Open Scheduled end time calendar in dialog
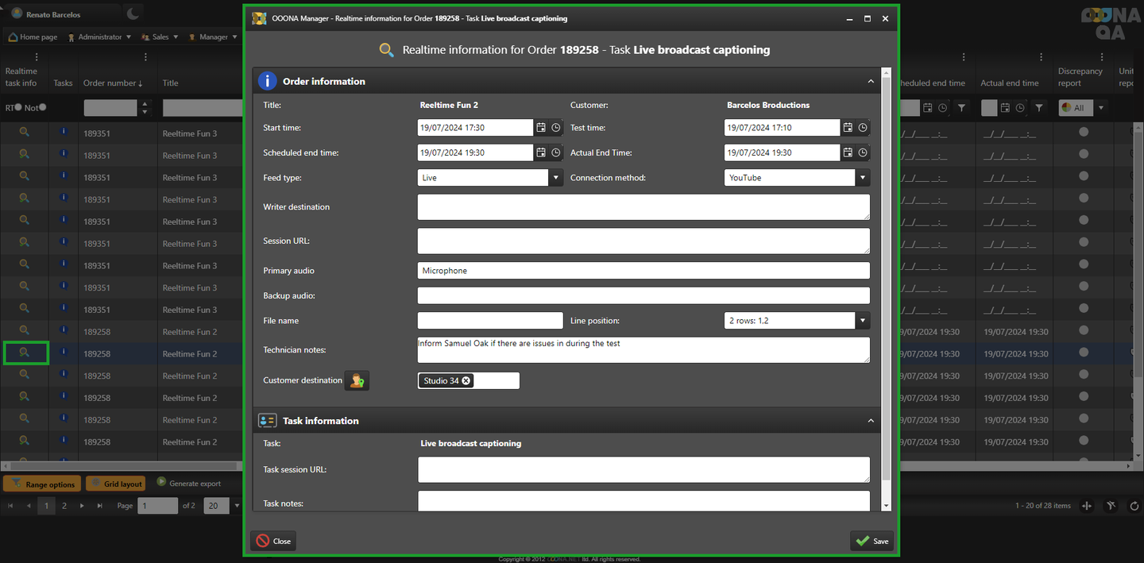Screen dimensions: 1144x563 541,152
